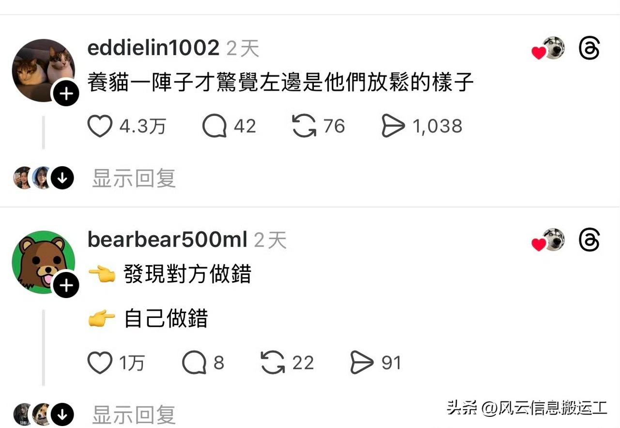Follow eddielin1002 with the plus badge

click(66, 94)
